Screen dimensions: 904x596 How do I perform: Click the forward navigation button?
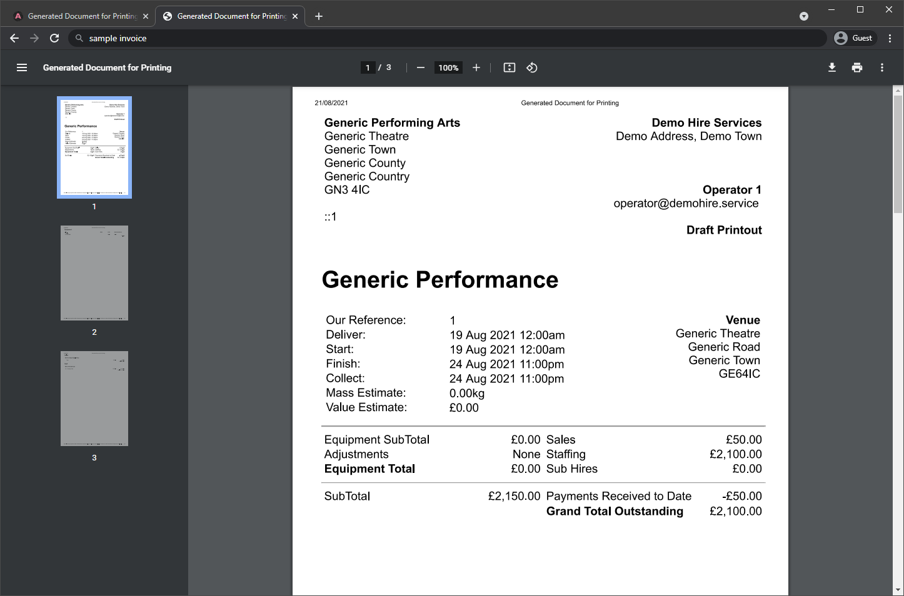click(x=34, y=38)
